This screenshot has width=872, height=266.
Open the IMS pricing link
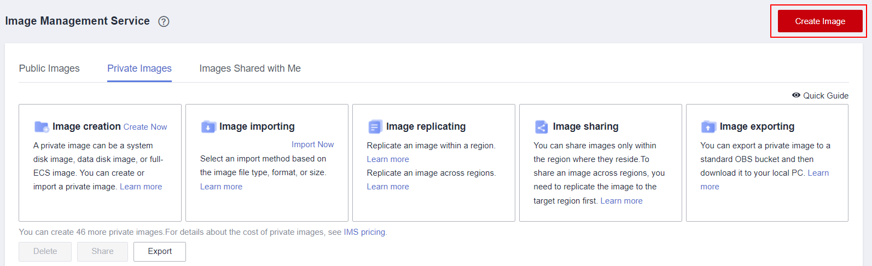(364, 232)
